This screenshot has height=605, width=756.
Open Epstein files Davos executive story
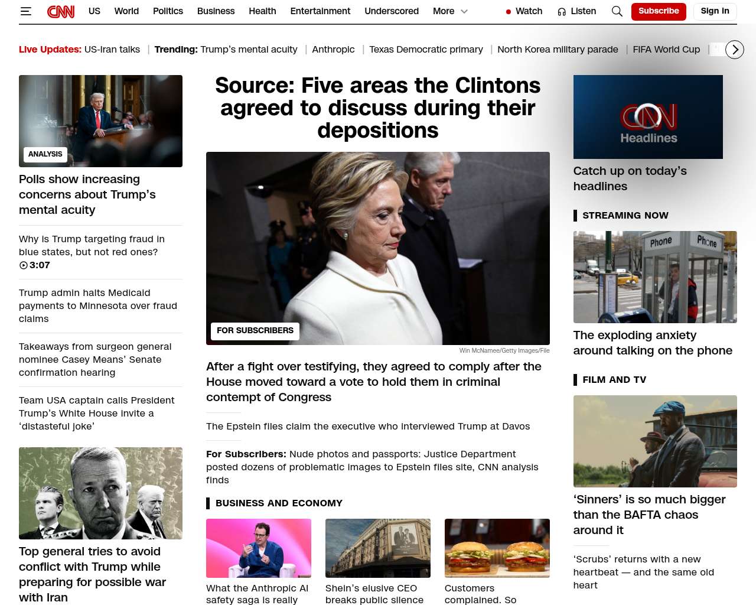368,427
